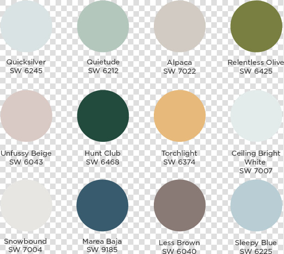Select the Quicksilver color swatch
284x254 pixels.
(26, 26)
